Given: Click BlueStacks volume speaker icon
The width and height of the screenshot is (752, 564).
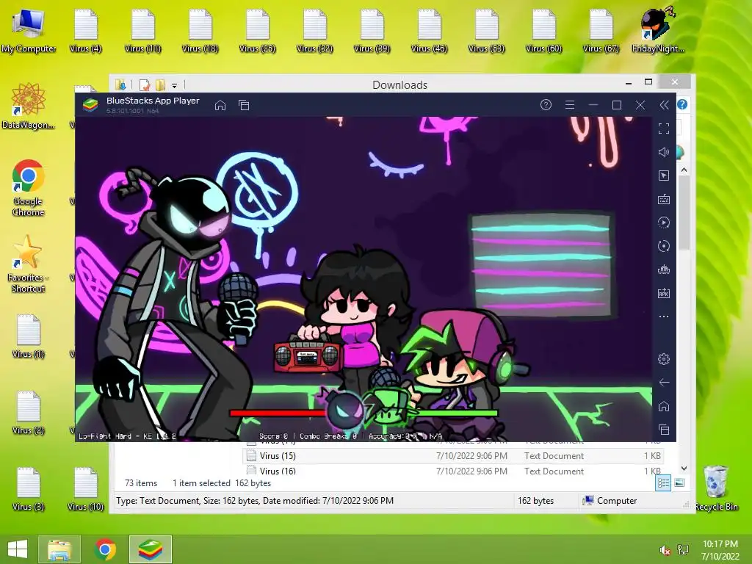Looking at the screenshot, I should click(664, 152).
